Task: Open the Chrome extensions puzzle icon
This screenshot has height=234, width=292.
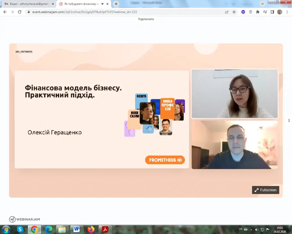Action: pos(258,12)
